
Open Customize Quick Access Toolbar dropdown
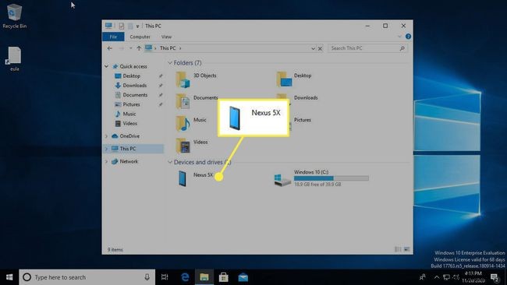137,26
